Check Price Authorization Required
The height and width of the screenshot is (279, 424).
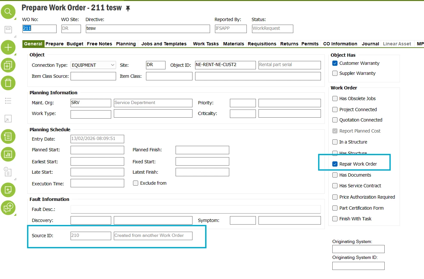coord(335,197)
